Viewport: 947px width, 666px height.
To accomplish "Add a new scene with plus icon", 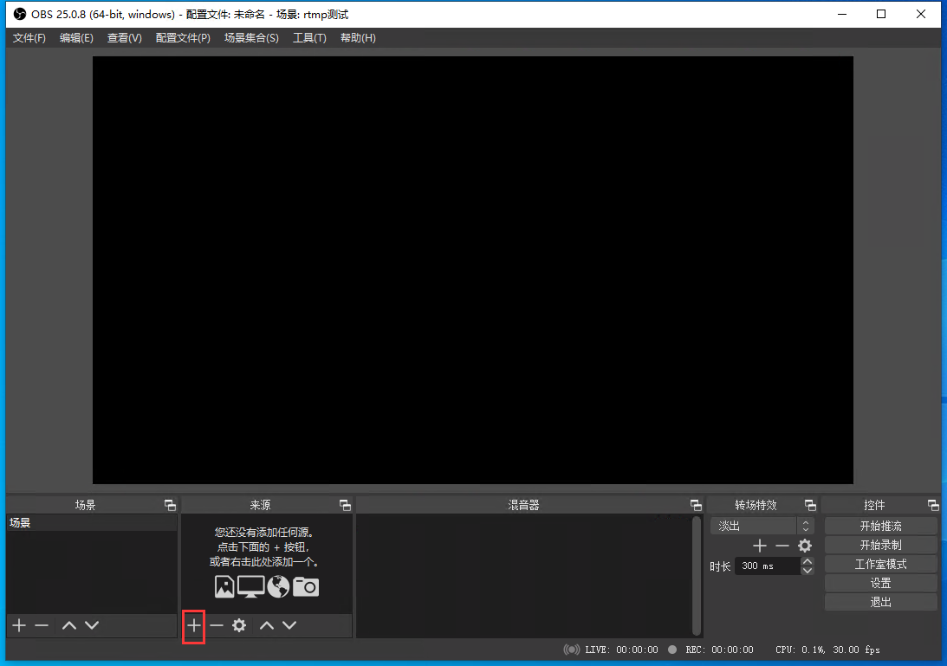I will pos(19,625).
